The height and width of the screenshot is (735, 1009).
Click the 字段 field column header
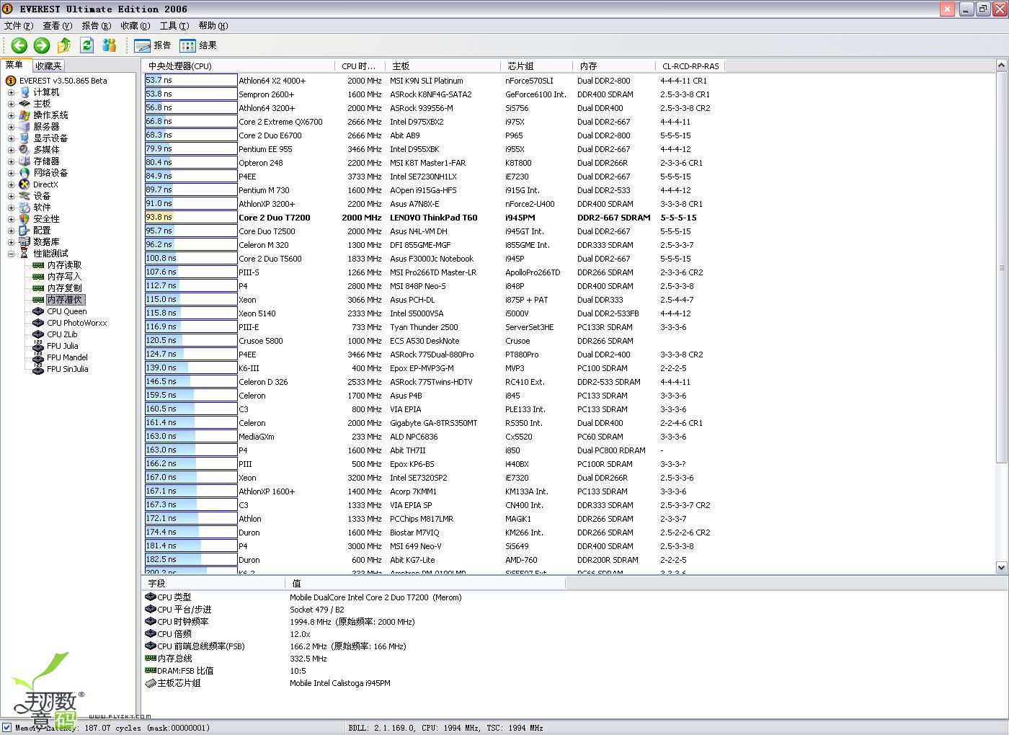point(214,584)
